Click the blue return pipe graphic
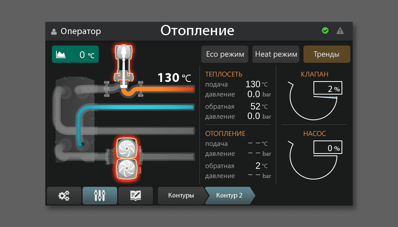This screenshot has height=227, width=398. pos(137,107)
